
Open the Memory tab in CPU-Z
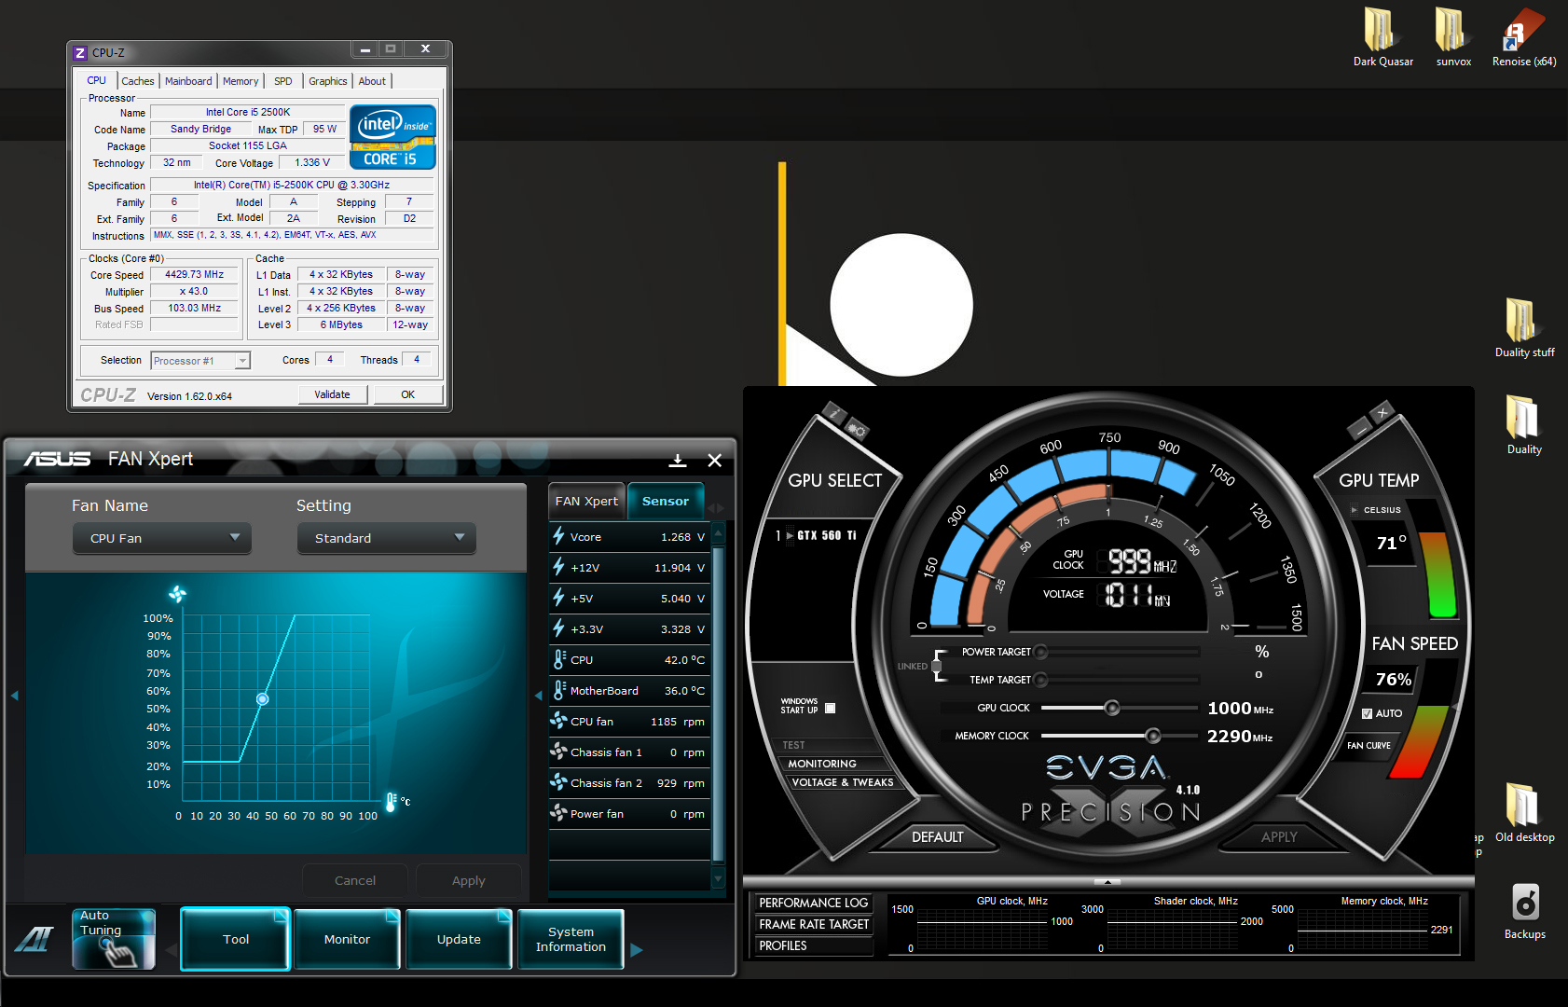coord(241,81)
